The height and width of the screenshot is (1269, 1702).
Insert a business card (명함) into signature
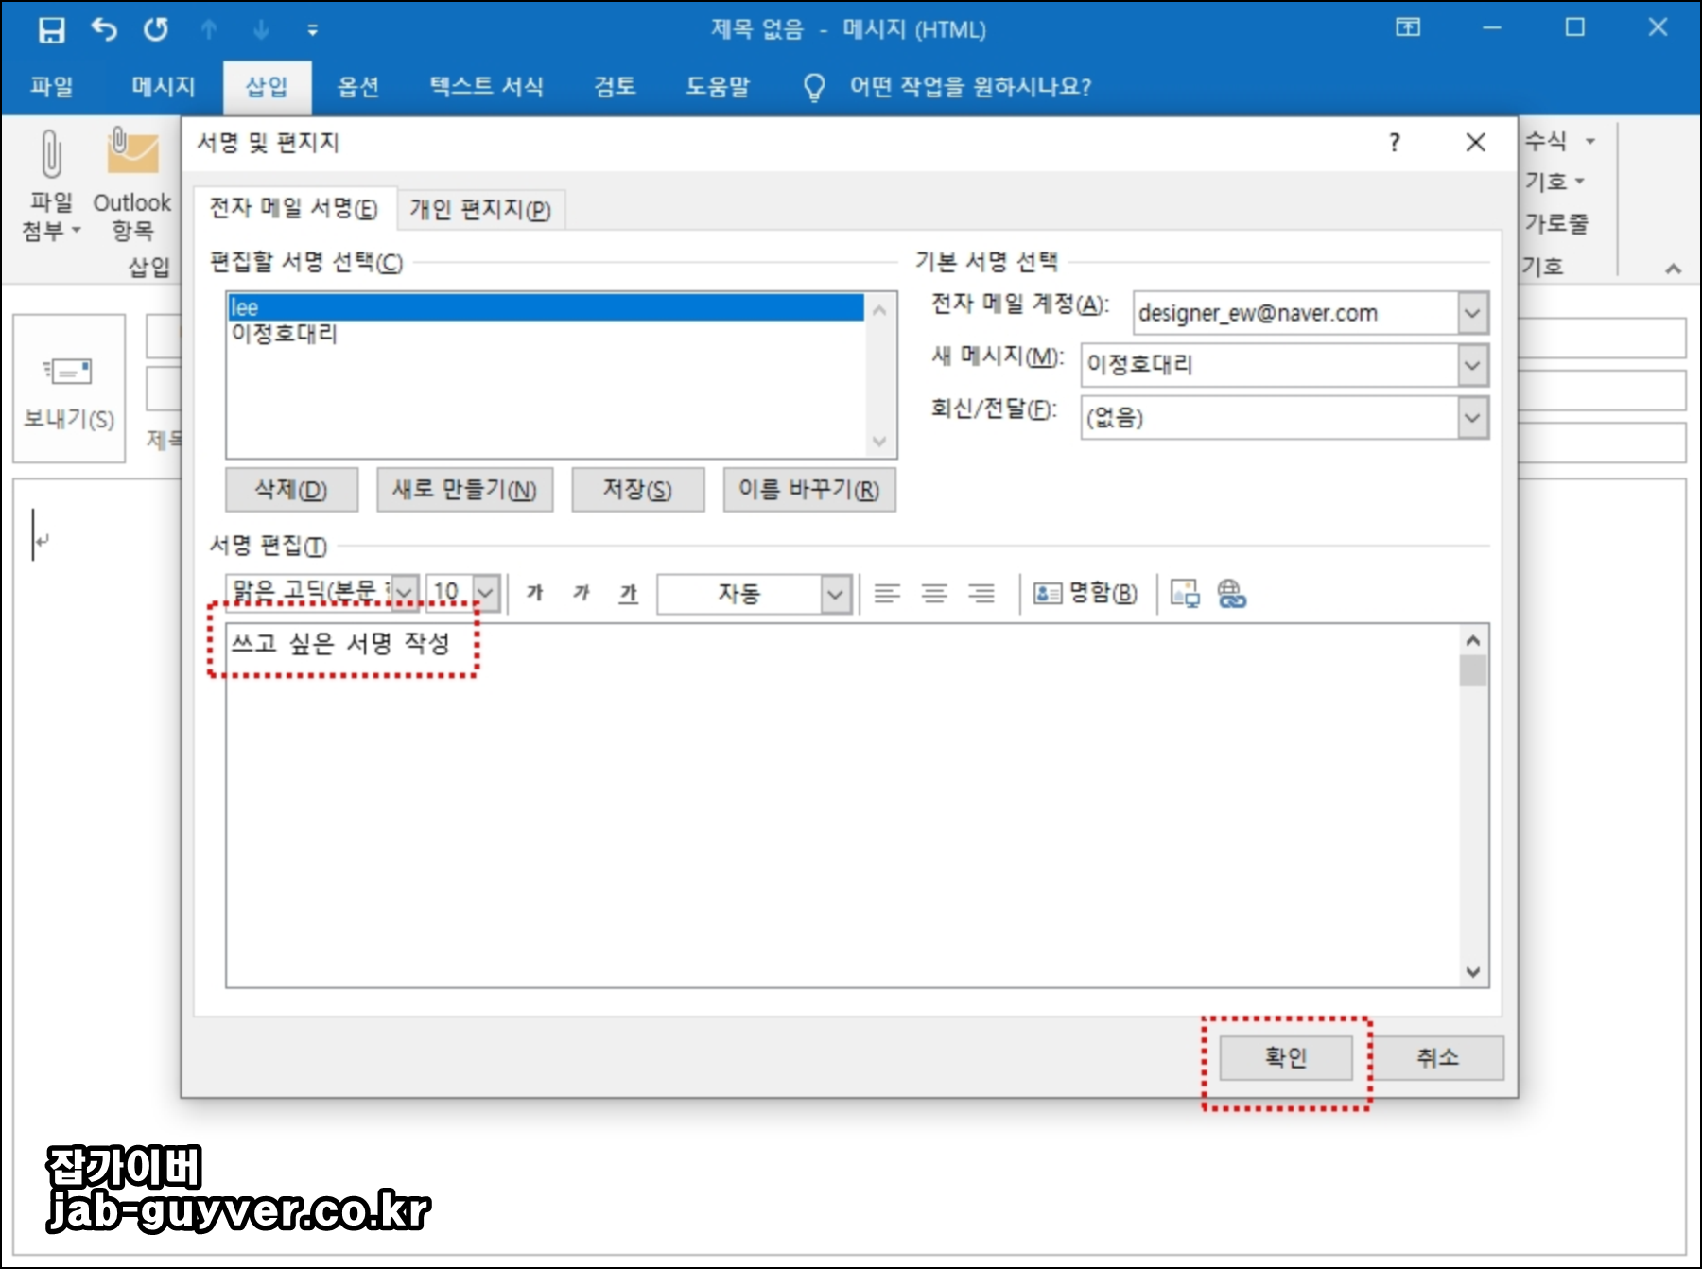(1084, 594)
